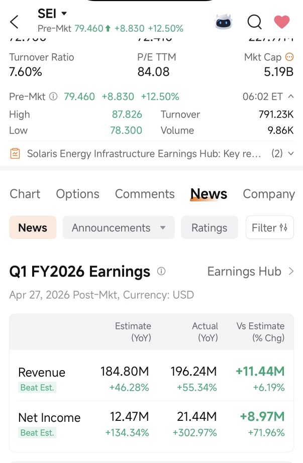This screenshot has width=303, height=463.
Task: Click the earnings hub report icon
Action: tap(15, 154)
